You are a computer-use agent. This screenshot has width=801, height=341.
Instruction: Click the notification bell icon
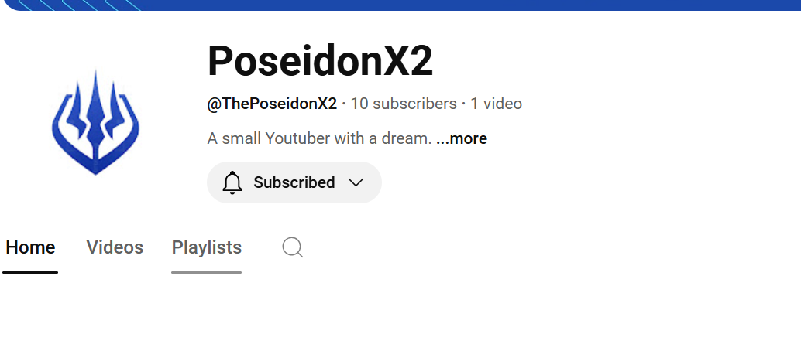click(232, 182)
